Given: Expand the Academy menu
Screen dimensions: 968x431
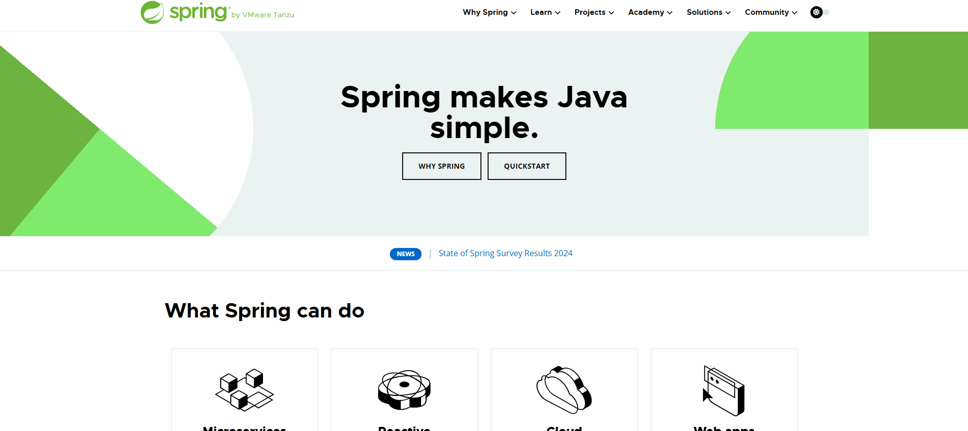Looking at the screenshot, I should [650, 12].
